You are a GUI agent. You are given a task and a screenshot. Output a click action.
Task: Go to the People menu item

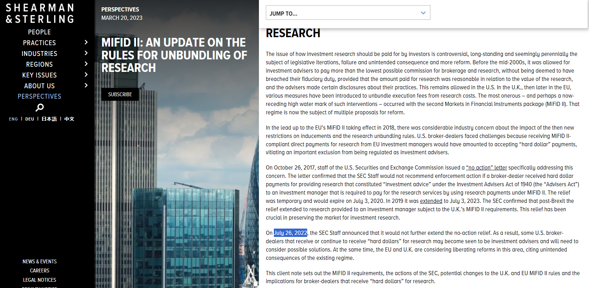pyautogui.click(x=40, y=32)
